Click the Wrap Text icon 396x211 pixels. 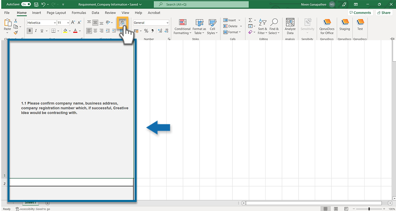pyautogui.click(x=122, y=22)
